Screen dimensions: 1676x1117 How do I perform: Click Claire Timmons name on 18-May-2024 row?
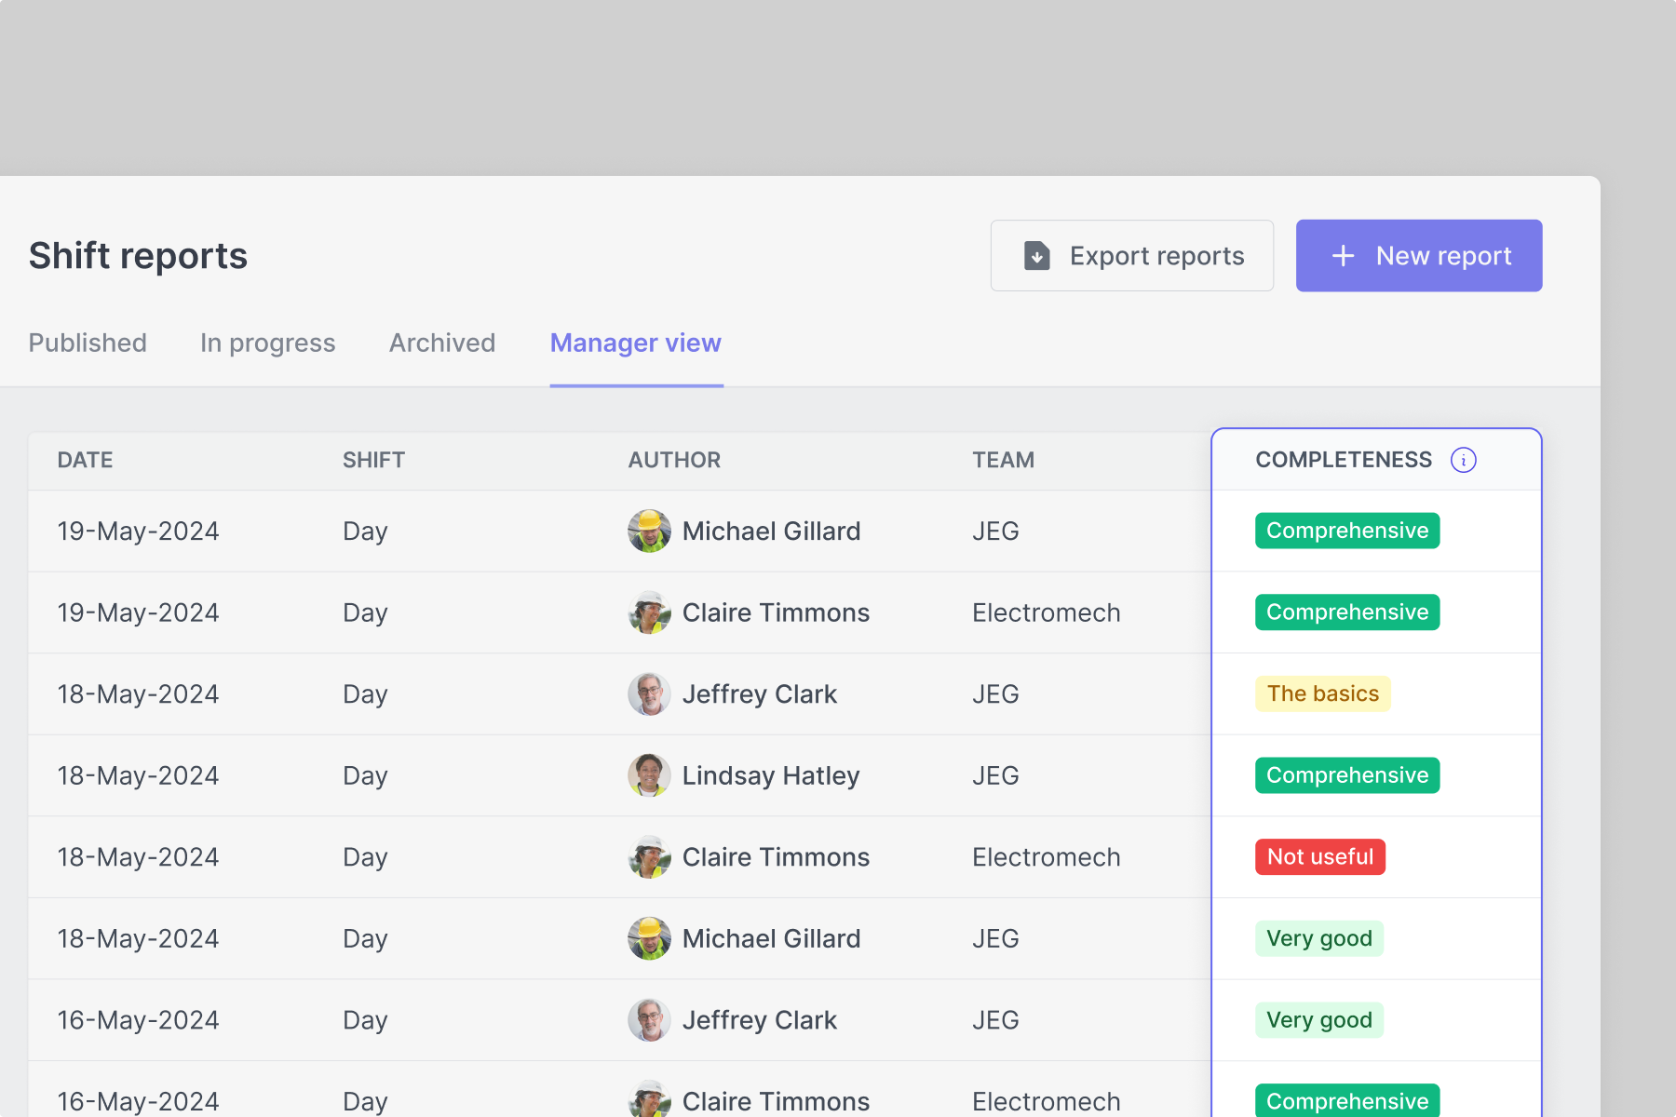(776, 857)
